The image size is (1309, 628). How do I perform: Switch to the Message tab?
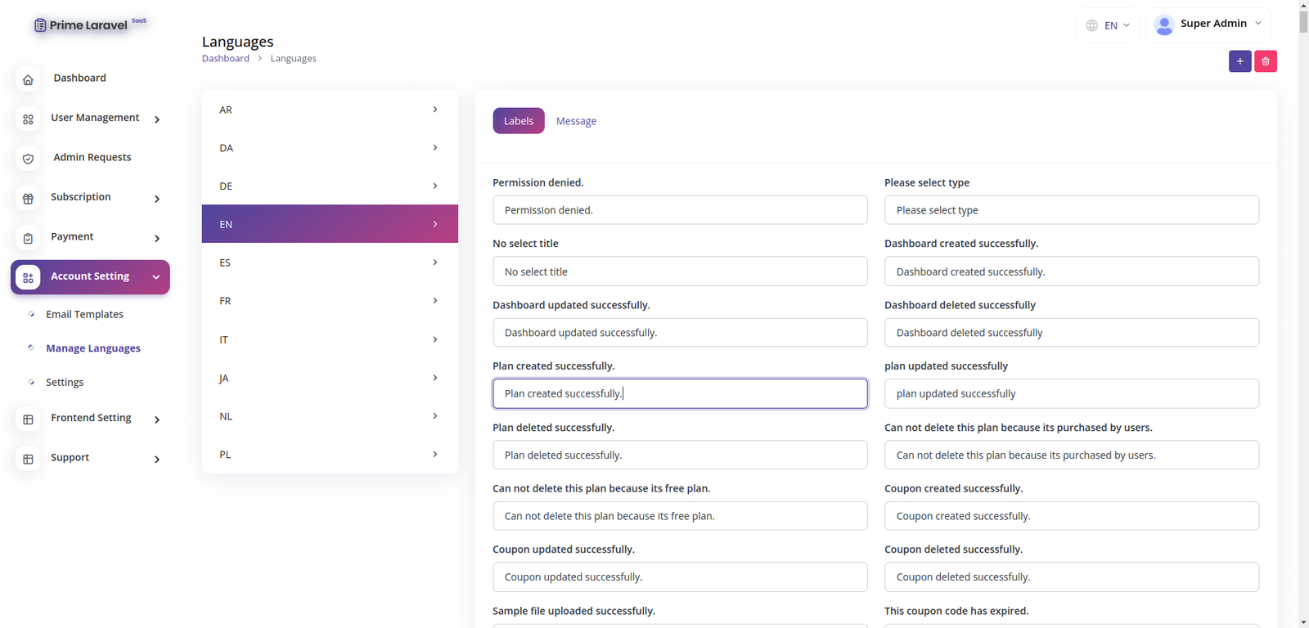click(576, 121)
